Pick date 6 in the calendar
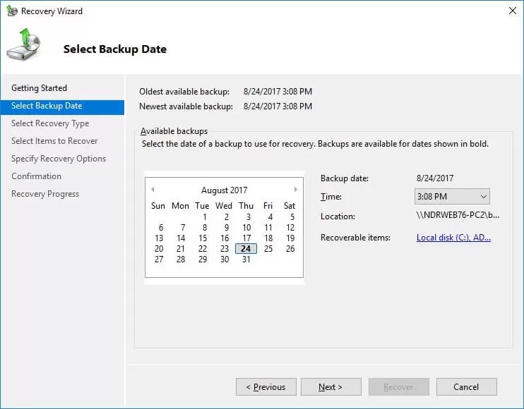 click(161, 228)
